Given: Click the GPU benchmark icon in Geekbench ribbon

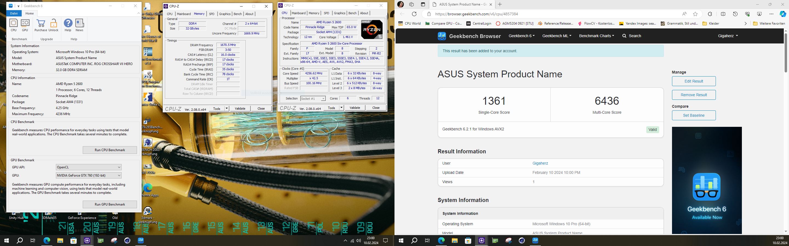Looking at the screenshot, I should click(x=25, y=25).
